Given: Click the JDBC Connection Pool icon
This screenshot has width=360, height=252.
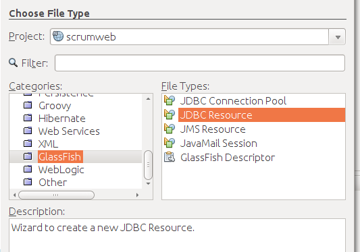Looking at the screenshot, I should point(170,100).
